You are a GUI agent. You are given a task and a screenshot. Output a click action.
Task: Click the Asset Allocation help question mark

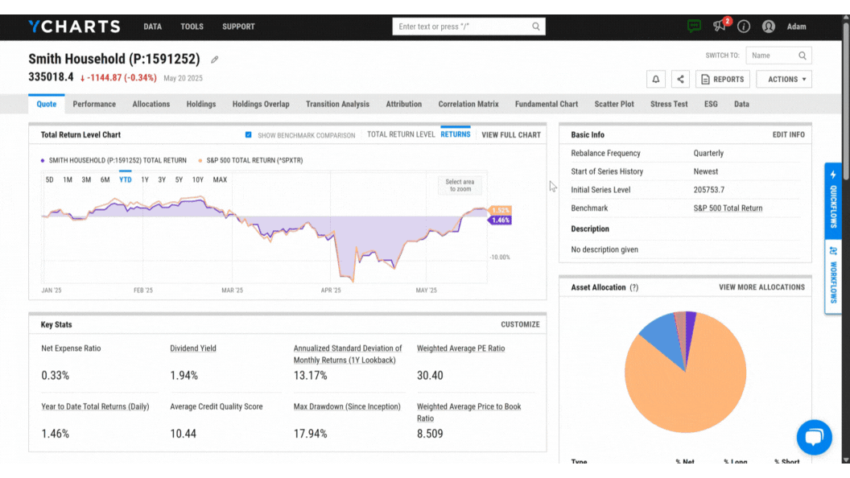(x=633, y=288)
